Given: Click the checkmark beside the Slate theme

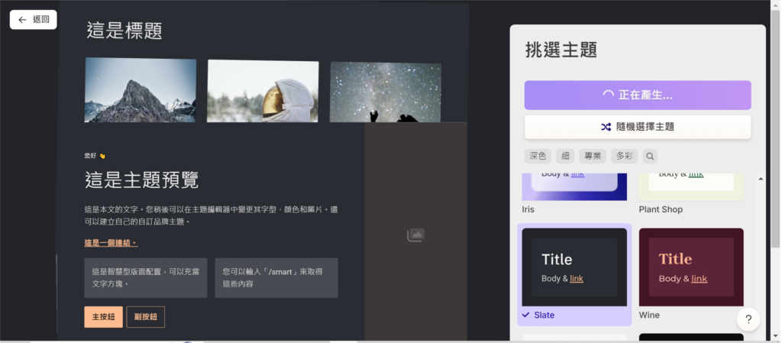Looking at the screenshot, I should tap(525, 315).
